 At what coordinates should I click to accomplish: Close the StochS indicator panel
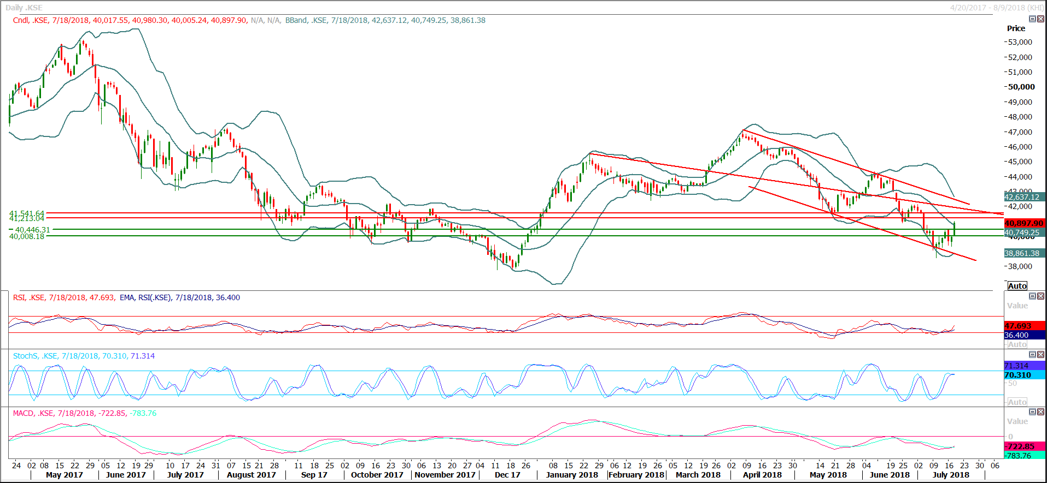1040,355
